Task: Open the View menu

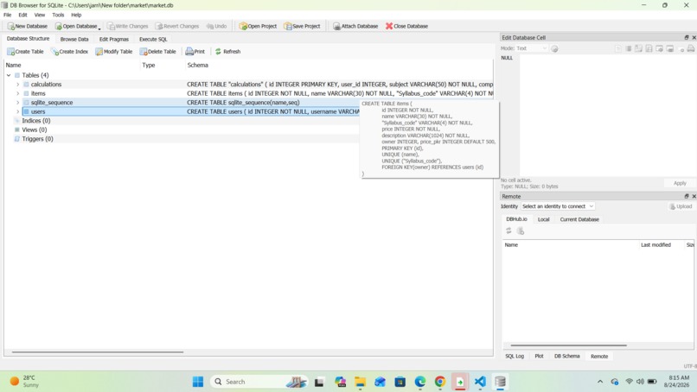Action: (x=40, y=15)
